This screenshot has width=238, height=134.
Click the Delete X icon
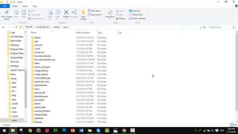[66, 12]
